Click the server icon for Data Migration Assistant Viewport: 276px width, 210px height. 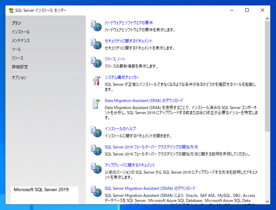click(96, 104)
